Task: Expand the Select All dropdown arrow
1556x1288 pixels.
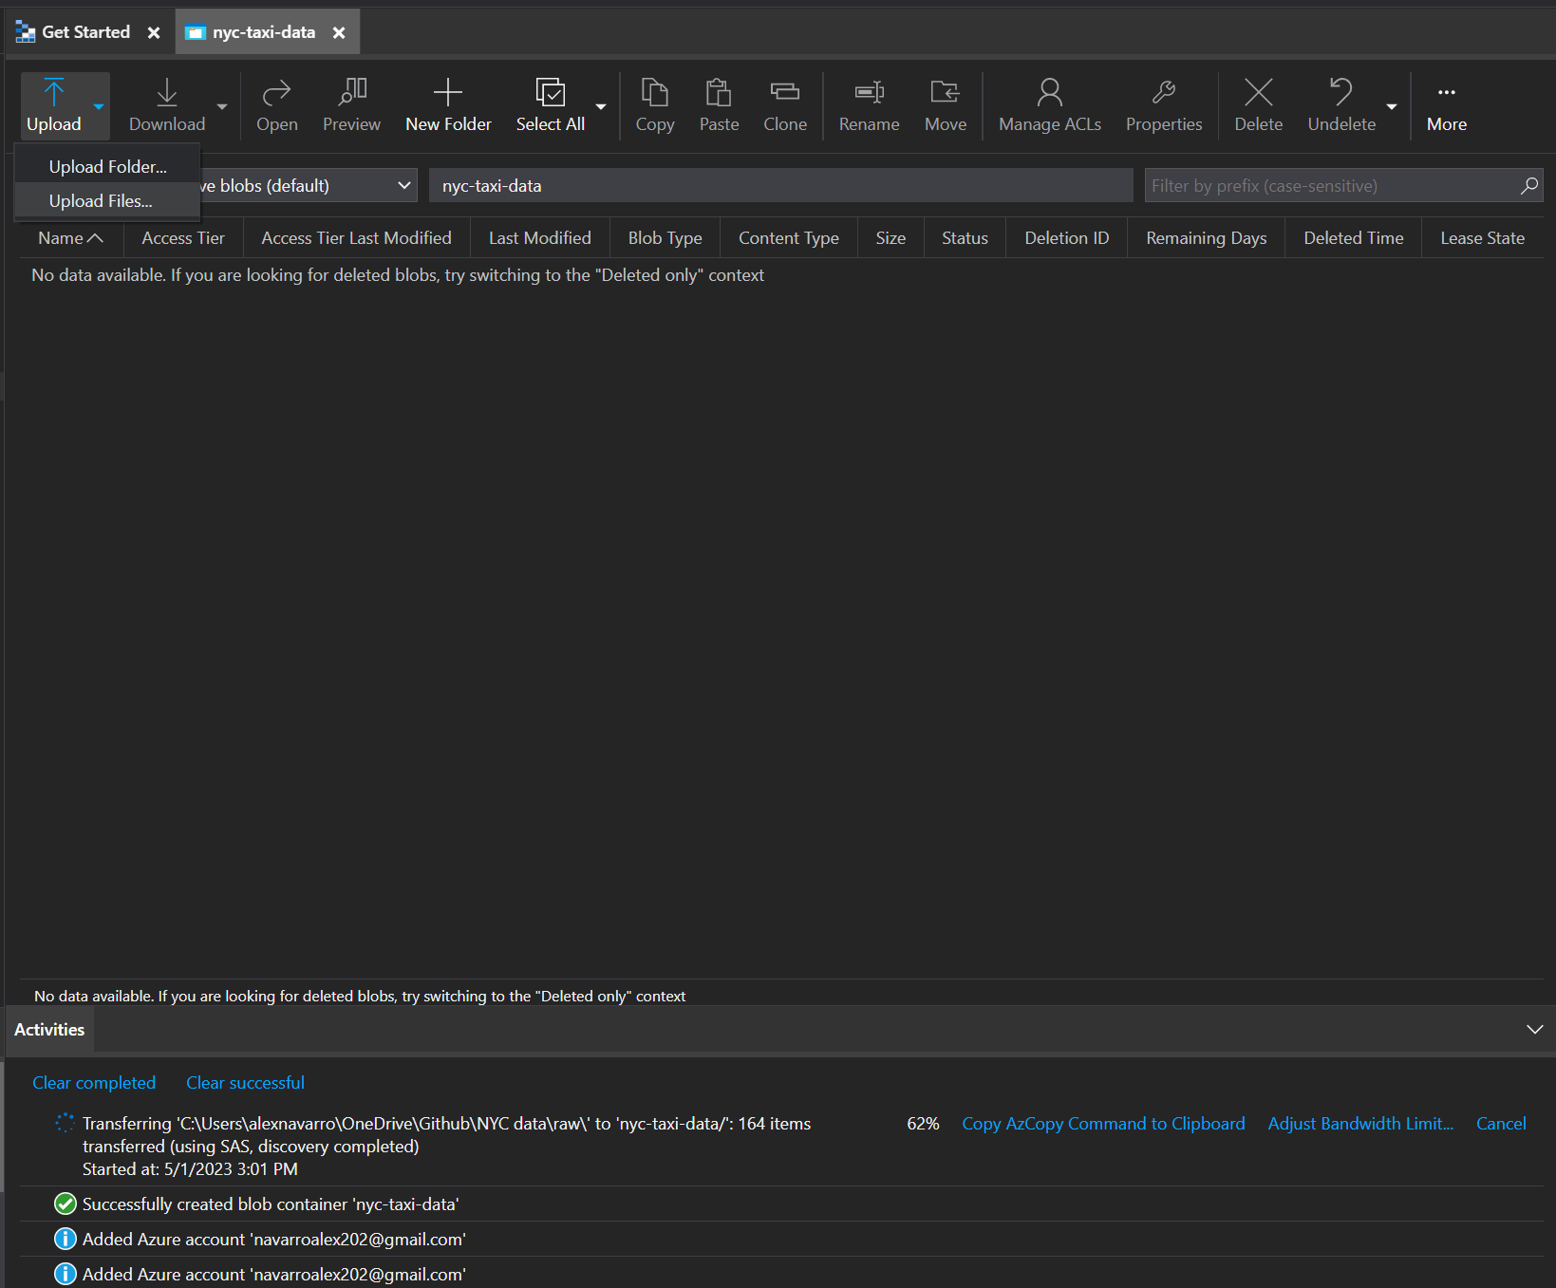Action: [601, 106]
